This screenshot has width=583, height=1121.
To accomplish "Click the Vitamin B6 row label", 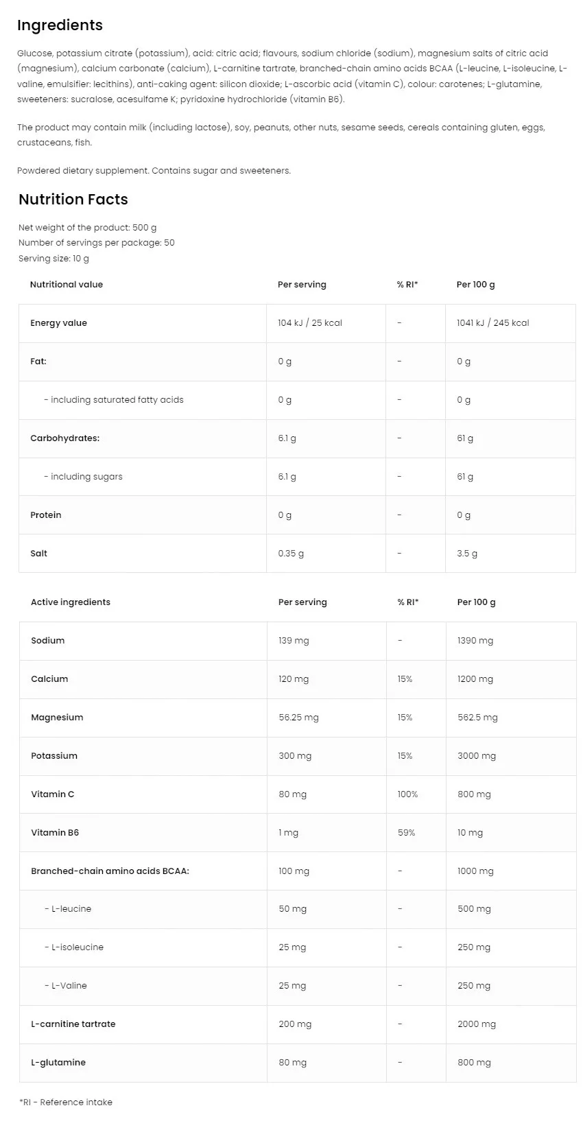I will (55, 833).
